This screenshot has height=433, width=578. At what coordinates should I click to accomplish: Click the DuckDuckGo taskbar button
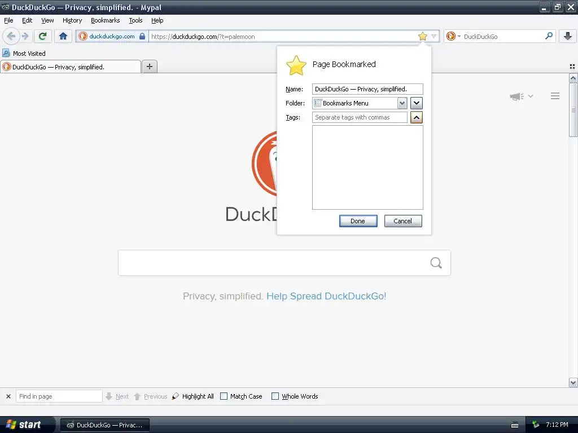[x=104, y=425]
